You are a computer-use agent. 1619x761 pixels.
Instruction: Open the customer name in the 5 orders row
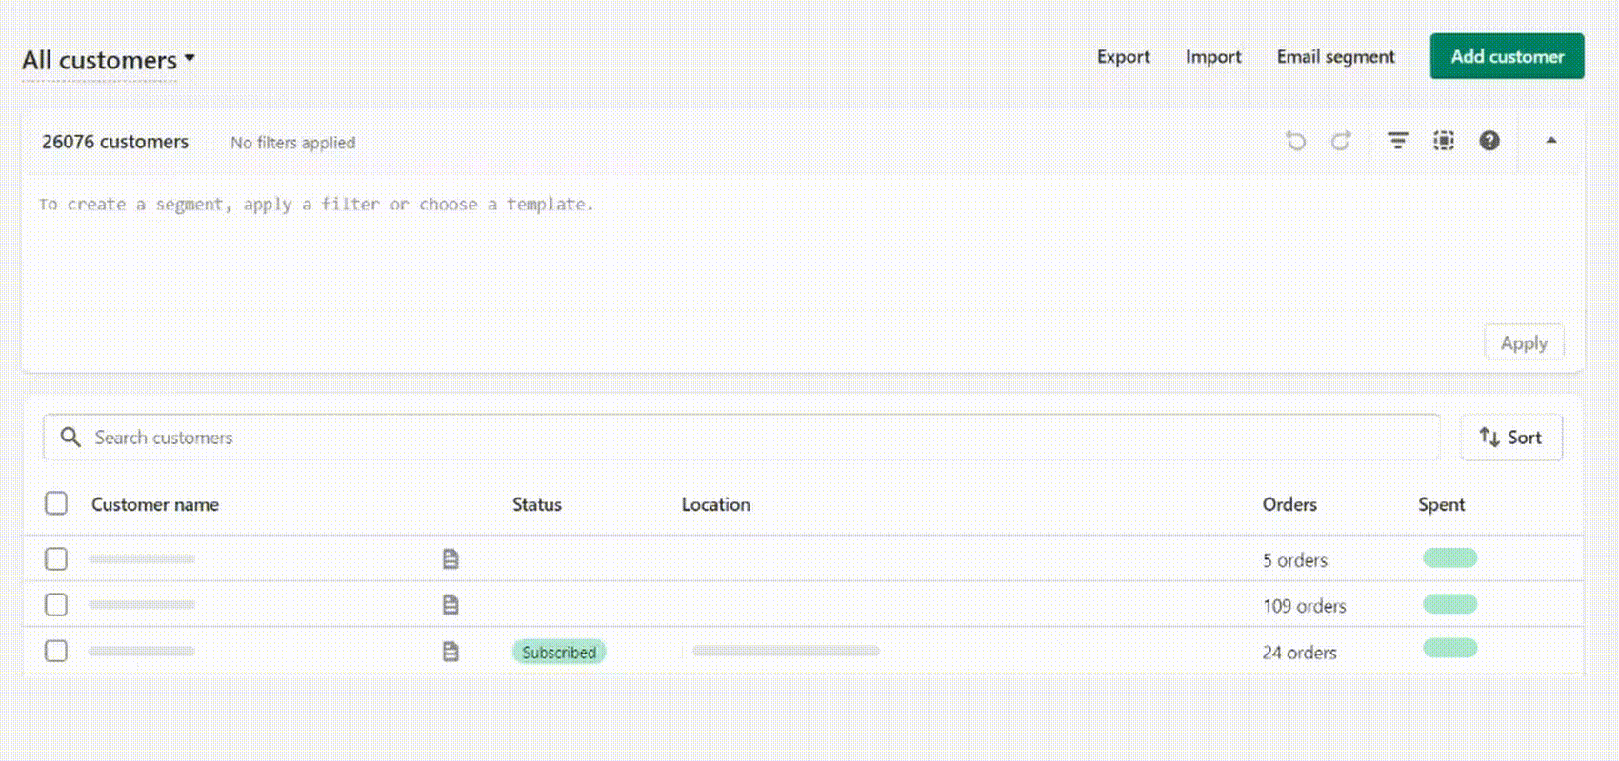(142, 558)
